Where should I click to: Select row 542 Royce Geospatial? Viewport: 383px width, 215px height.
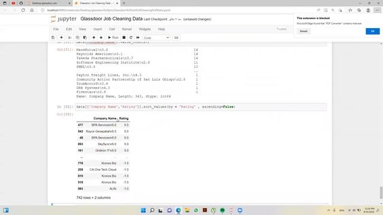103,131
